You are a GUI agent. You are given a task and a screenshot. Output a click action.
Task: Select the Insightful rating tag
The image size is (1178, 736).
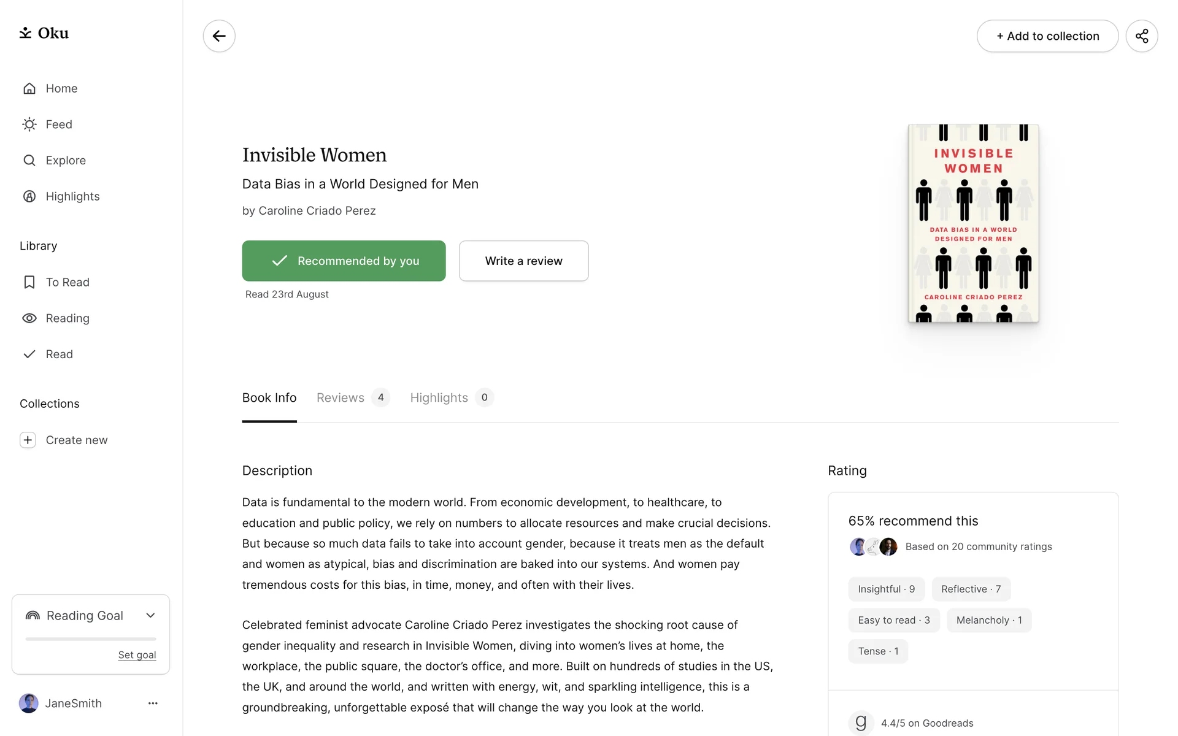[x=886, y=589]
